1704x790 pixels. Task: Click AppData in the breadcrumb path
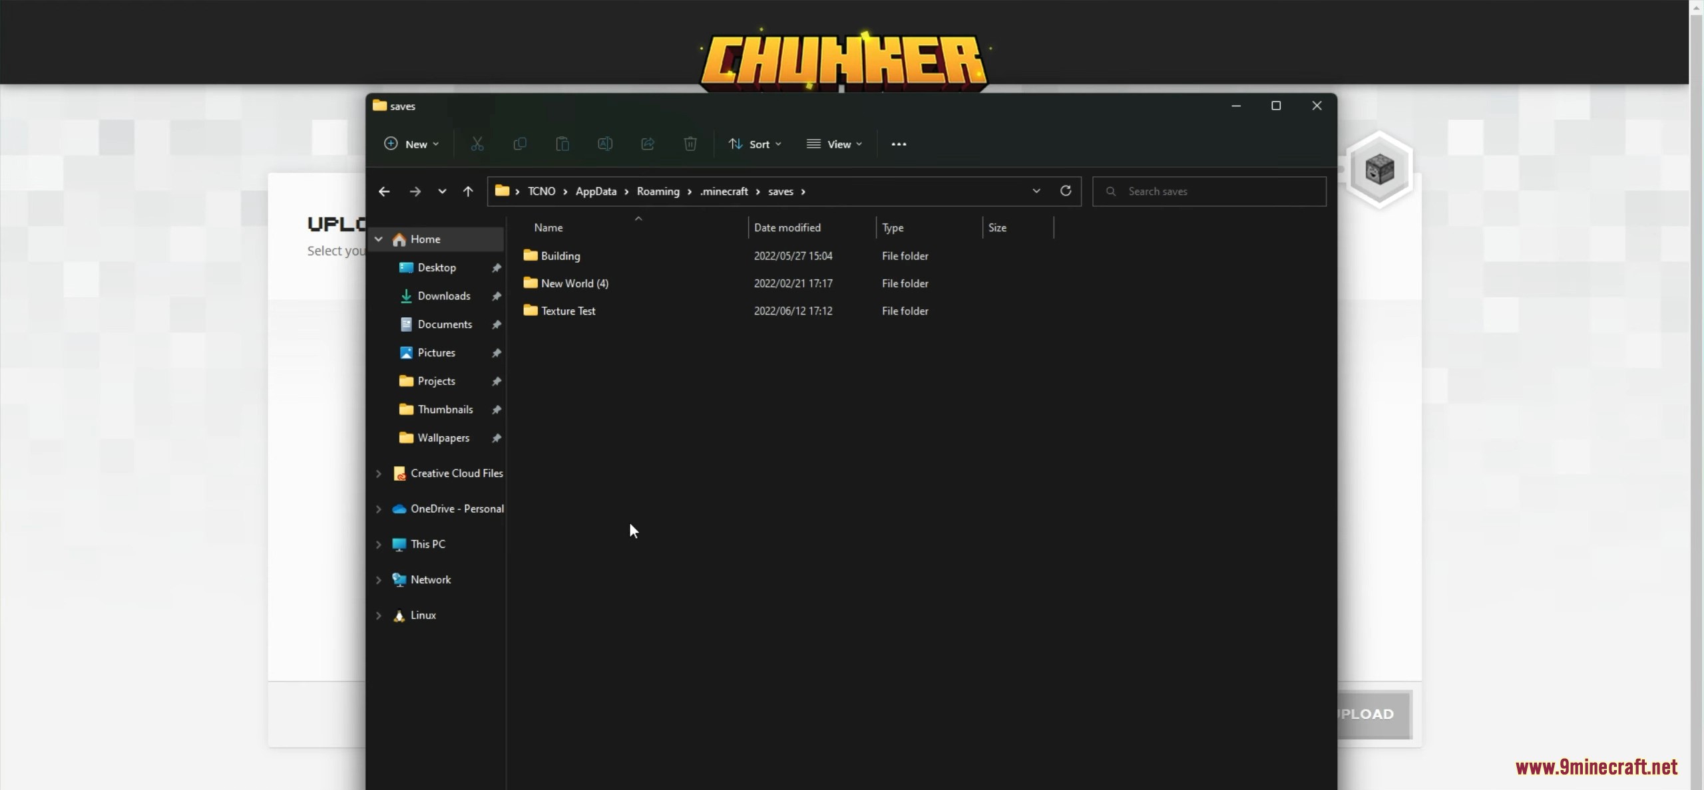596,192
